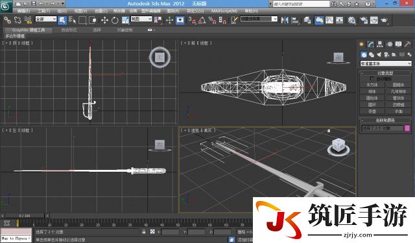This screenshot has width=415, height=243.
Task: Switch to the Display command panel
Action: coord(399,45)
